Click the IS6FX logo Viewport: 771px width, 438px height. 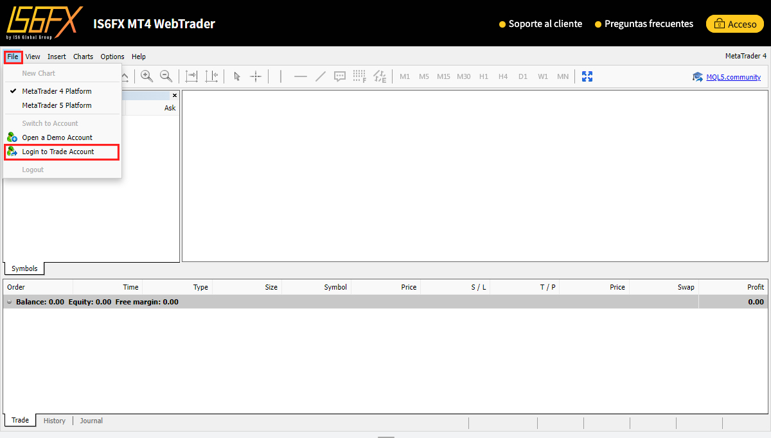click(x=44, y=23)
